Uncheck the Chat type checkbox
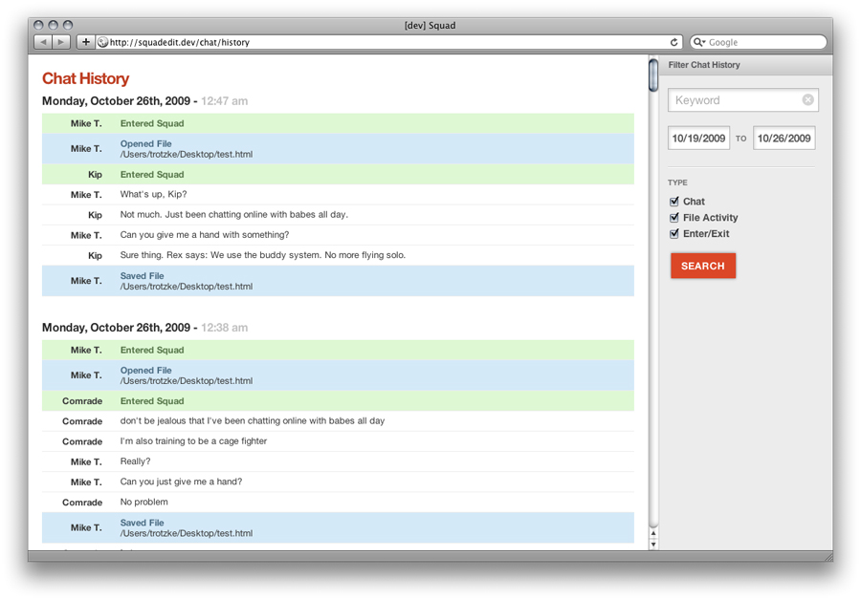 coord(674,202)
